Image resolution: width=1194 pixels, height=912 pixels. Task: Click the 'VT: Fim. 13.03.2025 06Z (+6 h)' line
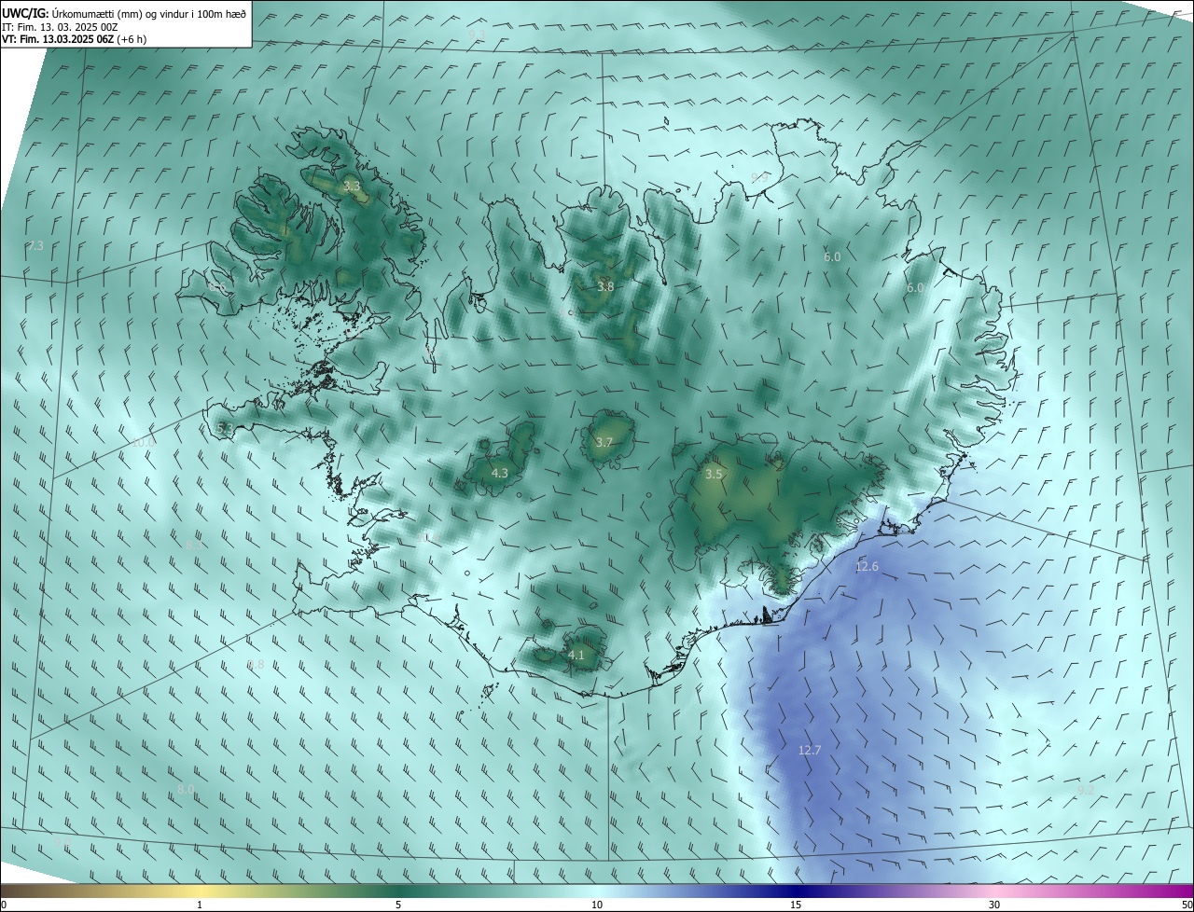[74, 39]
